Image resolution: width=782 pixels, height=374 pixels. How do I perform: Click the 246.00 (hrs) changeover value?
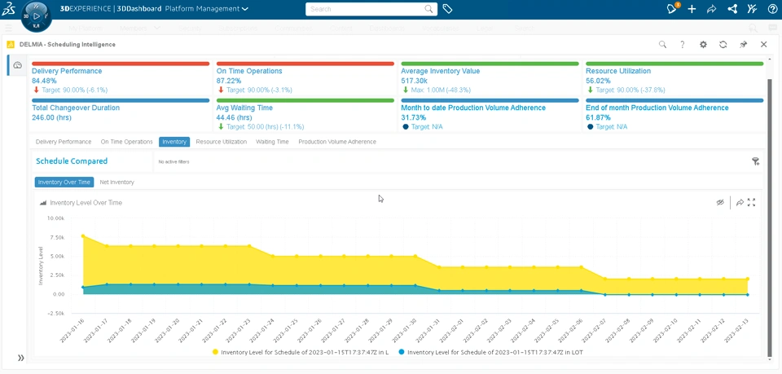[51, 117]
